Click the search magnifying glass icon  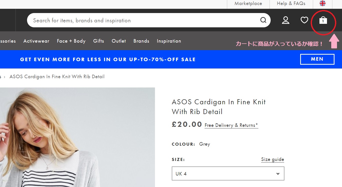pos(263,20)
